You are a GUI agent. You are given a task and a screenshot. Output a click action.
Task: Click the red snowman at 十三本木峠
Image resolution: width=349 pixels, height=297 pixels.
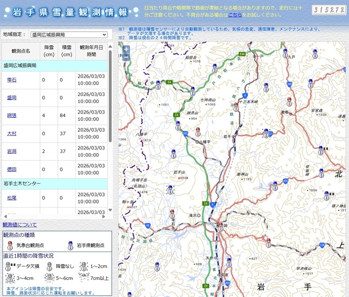236,107
